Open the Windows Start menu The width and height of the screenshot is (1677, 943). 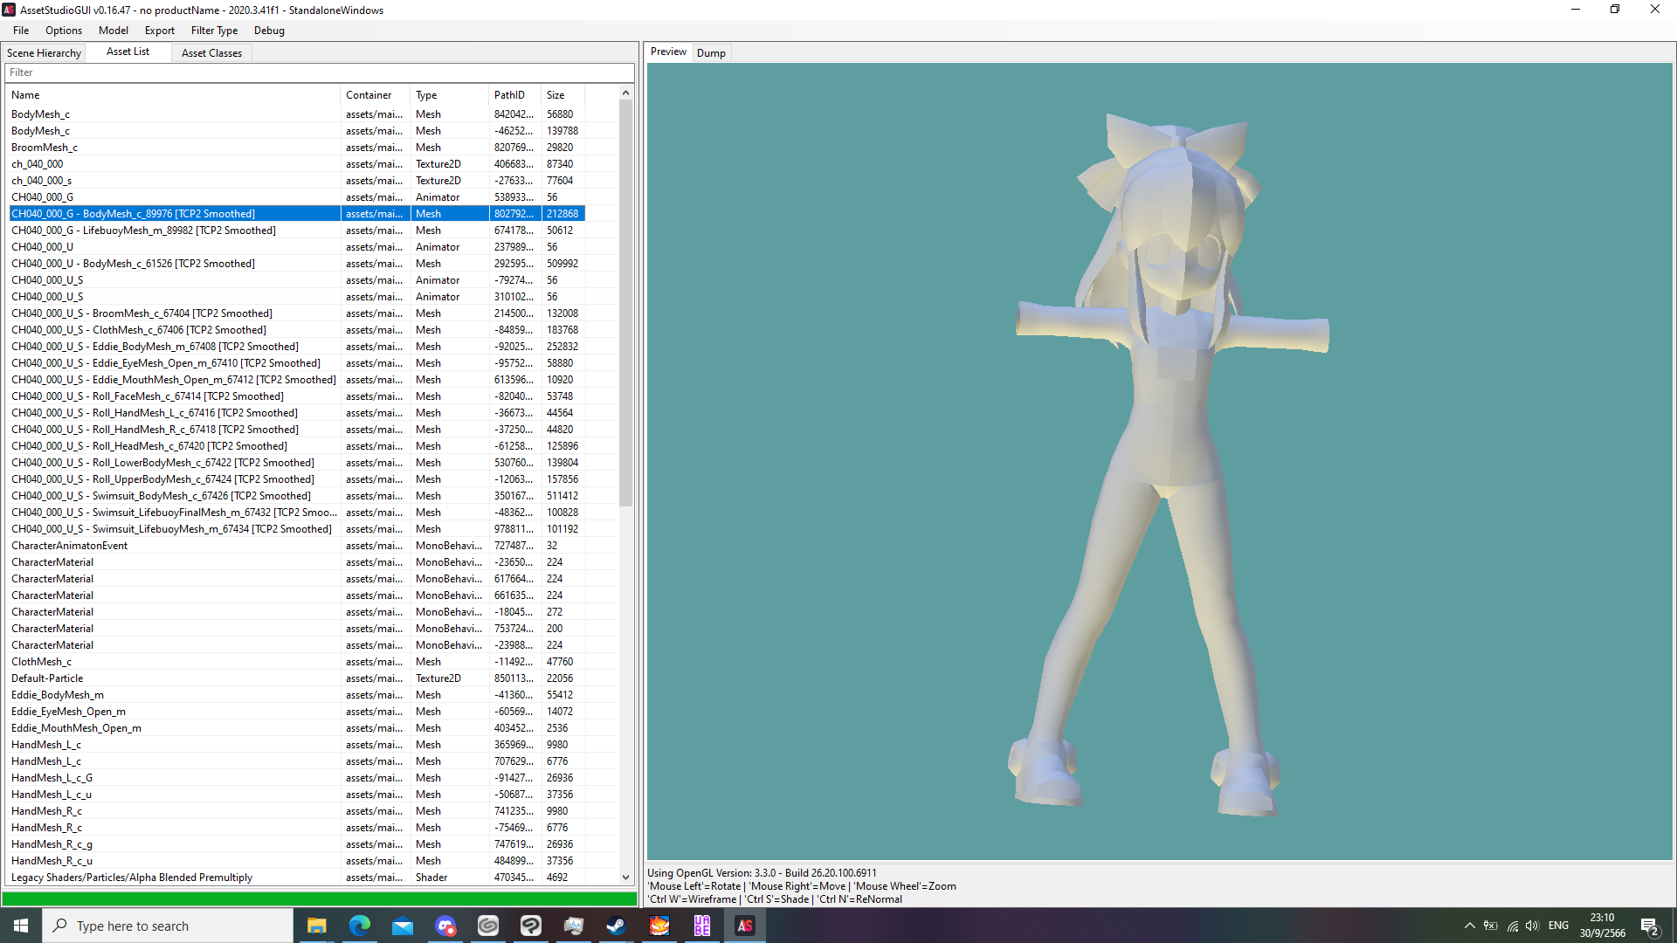coord(21,926)
